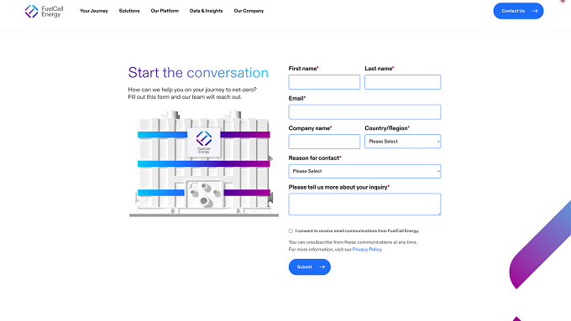Image resolution: width=571 pixels, height=321 pixels.
Task: Open the Data & Insights menu
Action: [x=206, y=11]
